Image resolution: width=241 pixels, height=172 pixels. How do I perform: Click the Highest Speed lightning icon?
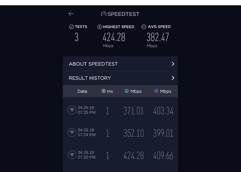coord(99,27)
